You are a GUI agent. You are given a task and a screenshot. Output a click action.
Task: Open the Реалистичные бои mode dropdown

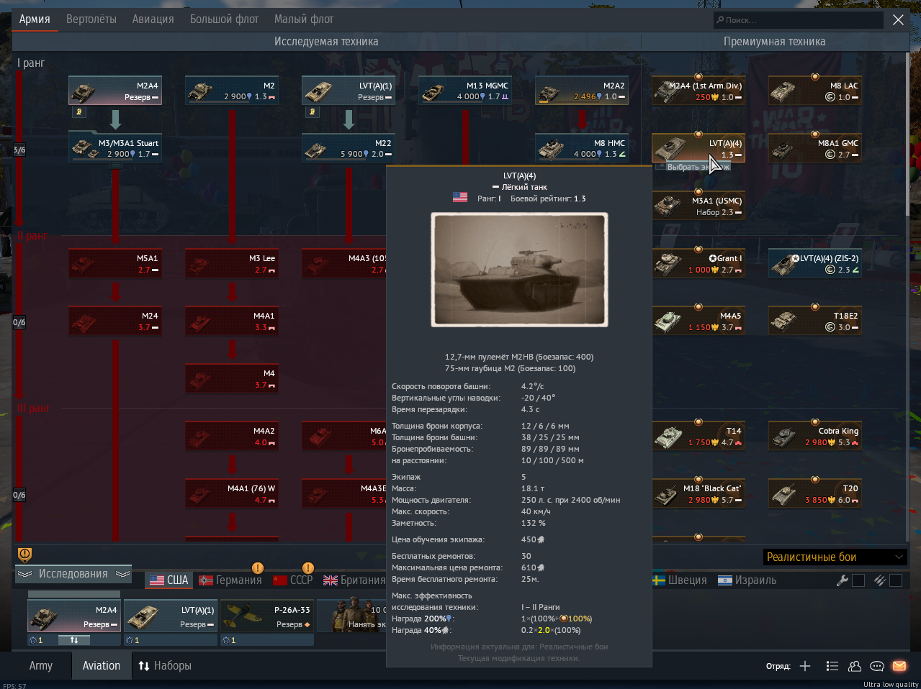tap(835, 557)
